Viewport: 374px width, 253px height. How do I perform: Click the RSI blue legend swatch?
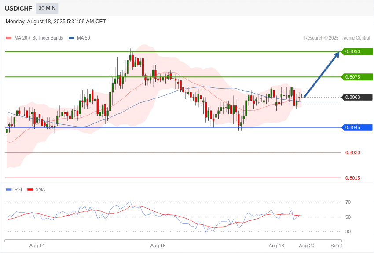pyautogui.click(x=9, y=189)
